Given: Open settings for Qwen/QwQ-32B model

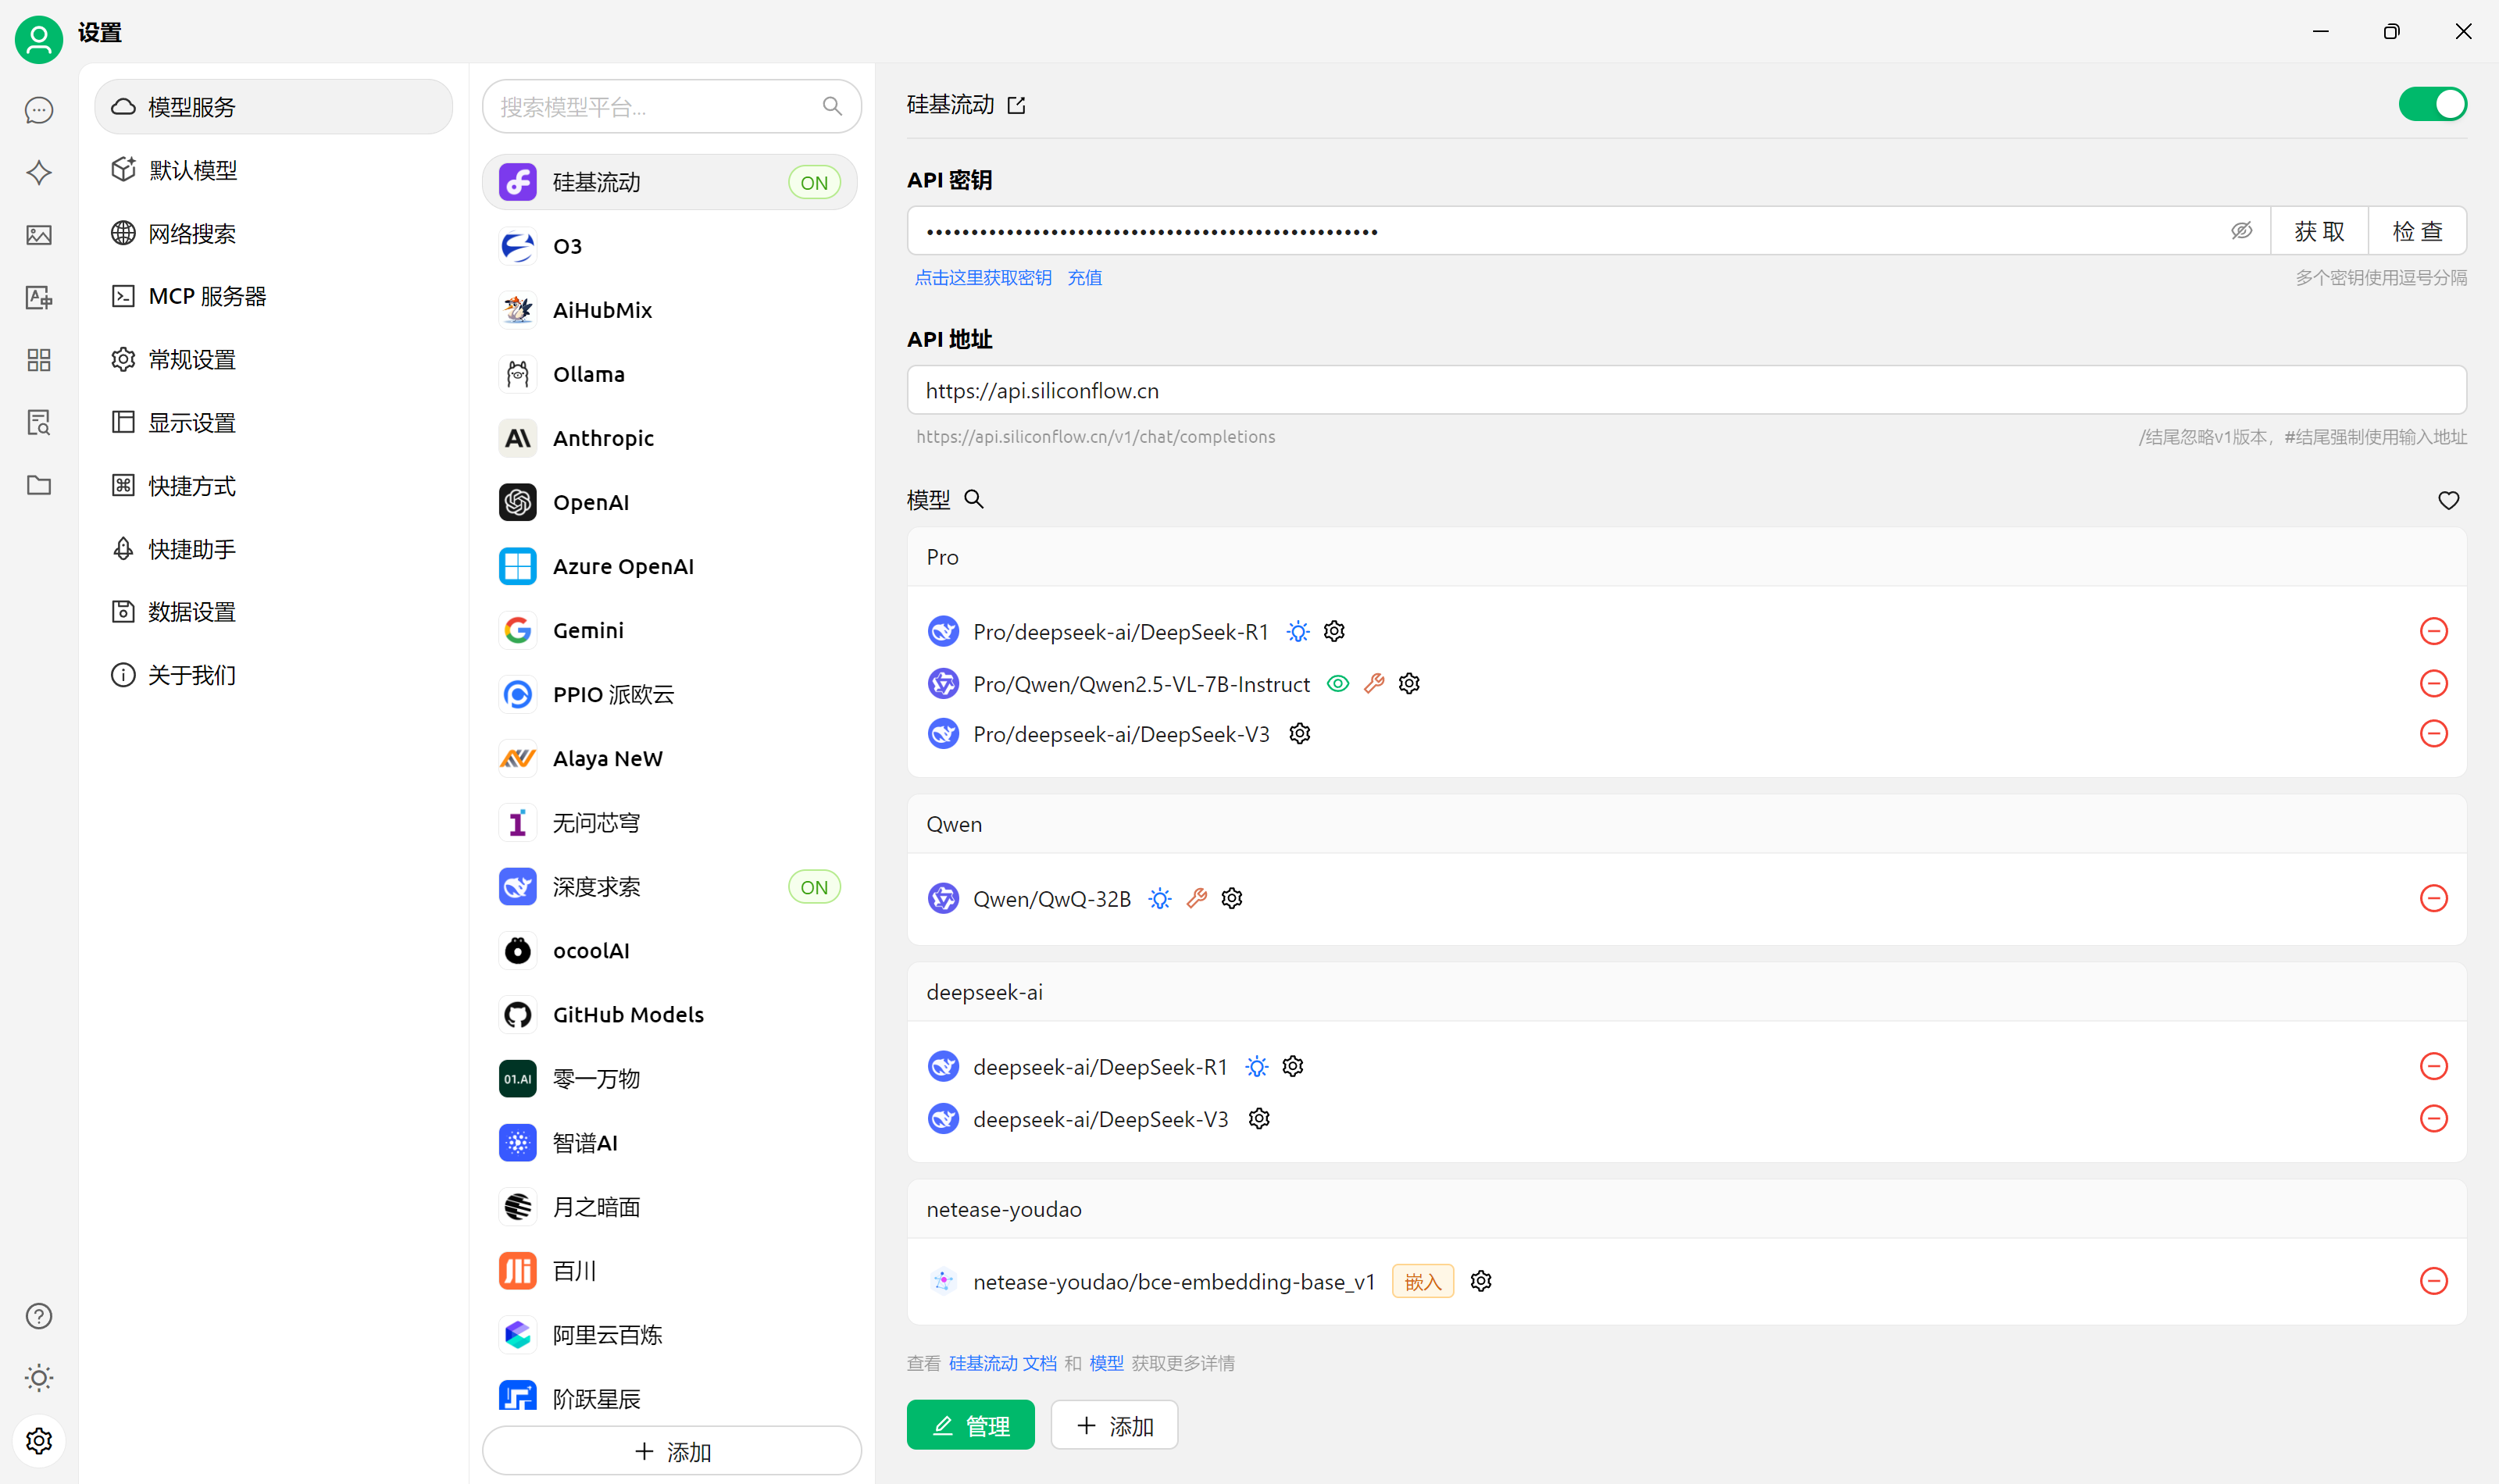Looking at the screenshot, I should click(x=1232, y=898).
